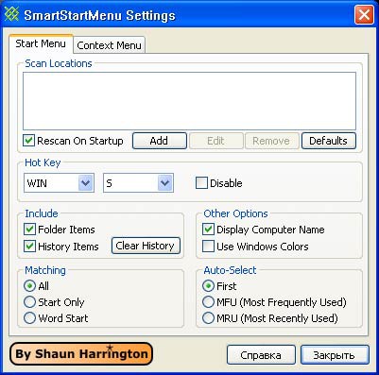Screen dimensions: 379x375
Task: Click the Defaults button
Action: [329, 141]
